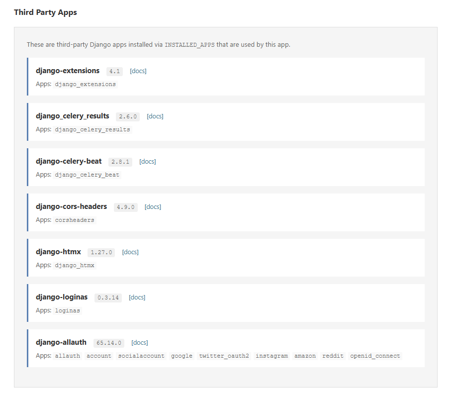Click the django-cors-headers package name
452x396 pixels.
click(x=71, y=206)
